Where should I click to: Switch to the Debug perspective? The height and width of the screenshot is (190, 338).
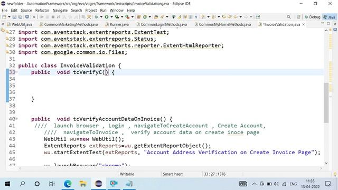coord(312,17)
